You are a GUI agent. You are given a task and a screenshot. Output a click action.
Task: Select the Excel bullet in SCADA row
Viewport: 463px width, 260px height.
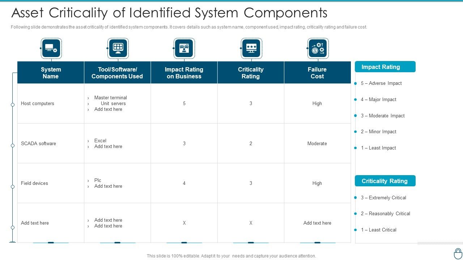(100, 140)
